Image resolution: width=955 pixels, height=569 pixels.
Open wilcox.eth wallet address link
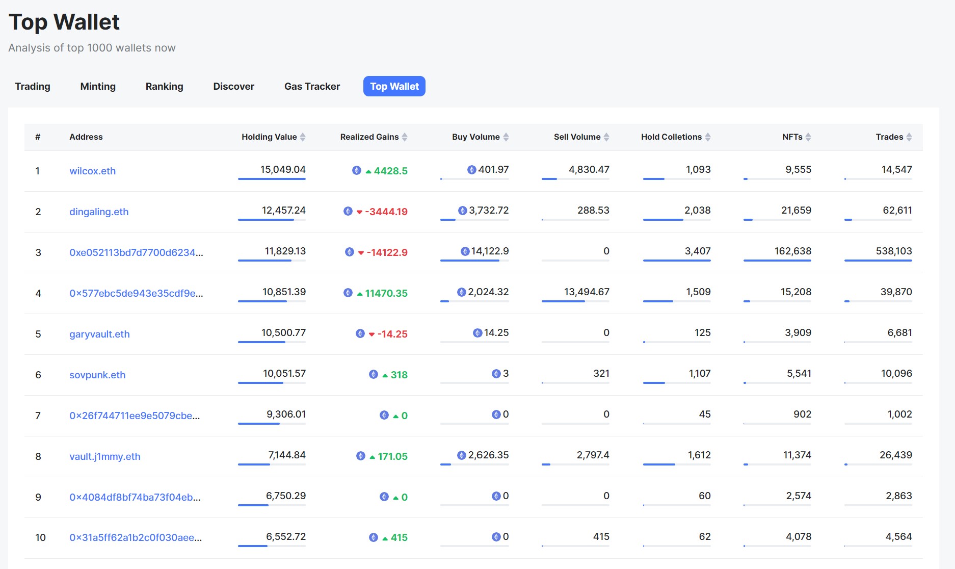point(92,171)
